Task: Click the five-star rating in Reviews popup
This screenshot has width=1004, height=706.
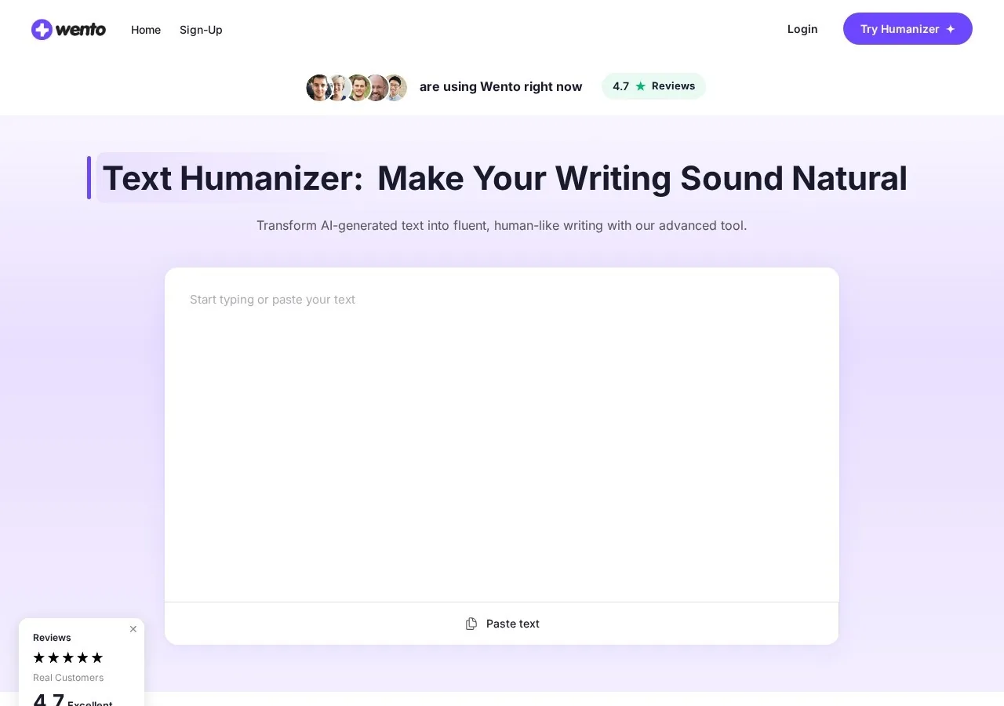Action: (x=68, y=657)
